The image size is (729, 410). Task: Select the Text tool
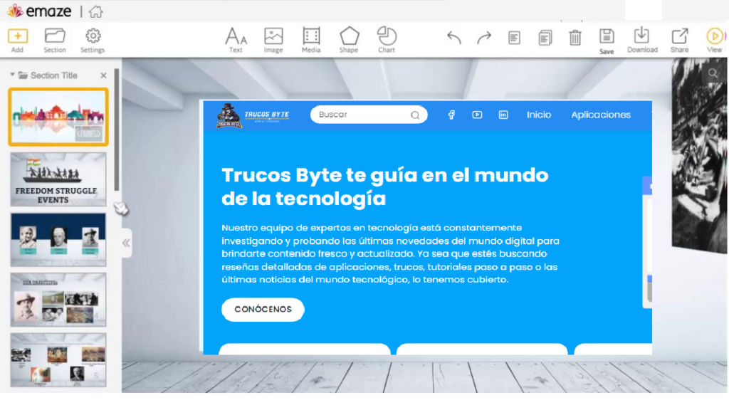click(x=236, y=41)
